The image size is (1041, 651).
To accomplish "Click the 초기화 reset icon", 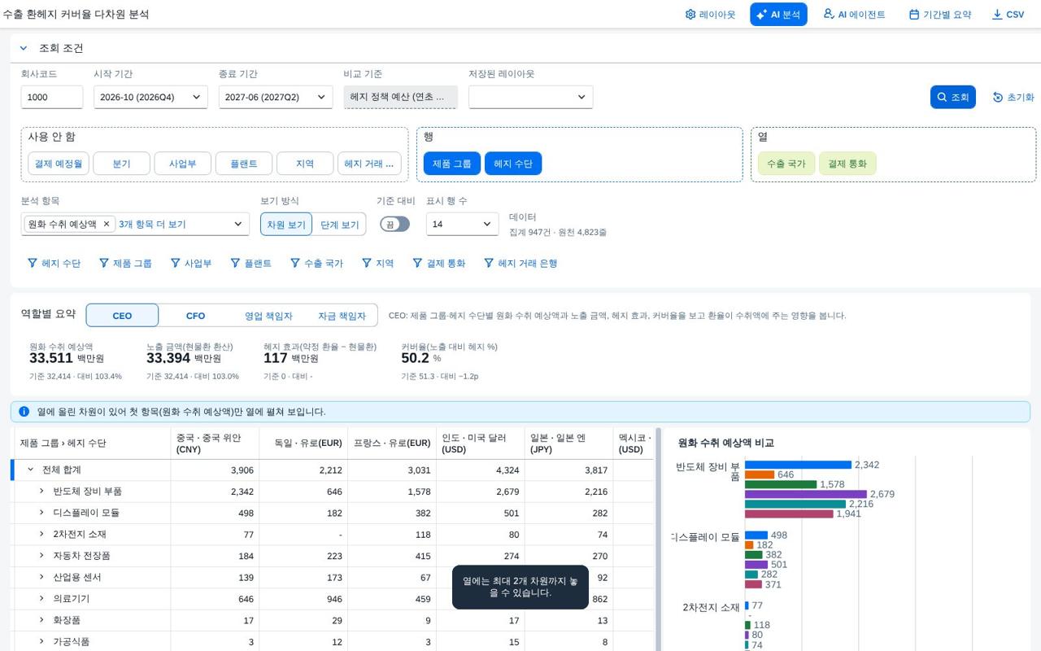I will coord(998,98).
